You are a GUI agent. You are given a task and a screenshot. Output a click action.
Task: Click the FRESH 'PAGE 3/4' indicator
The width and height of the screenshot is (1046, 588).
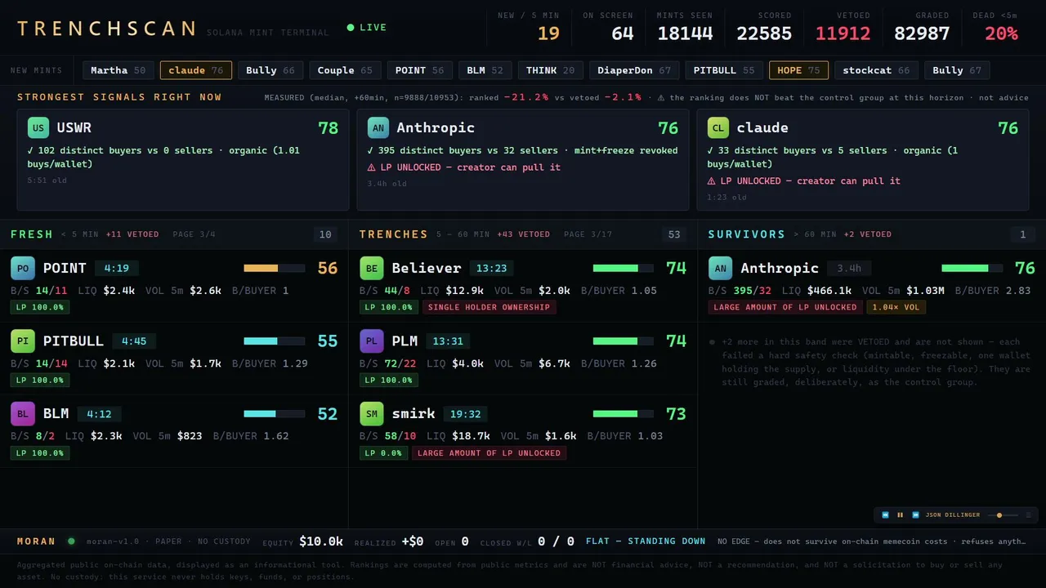click(x=194, y=234)
